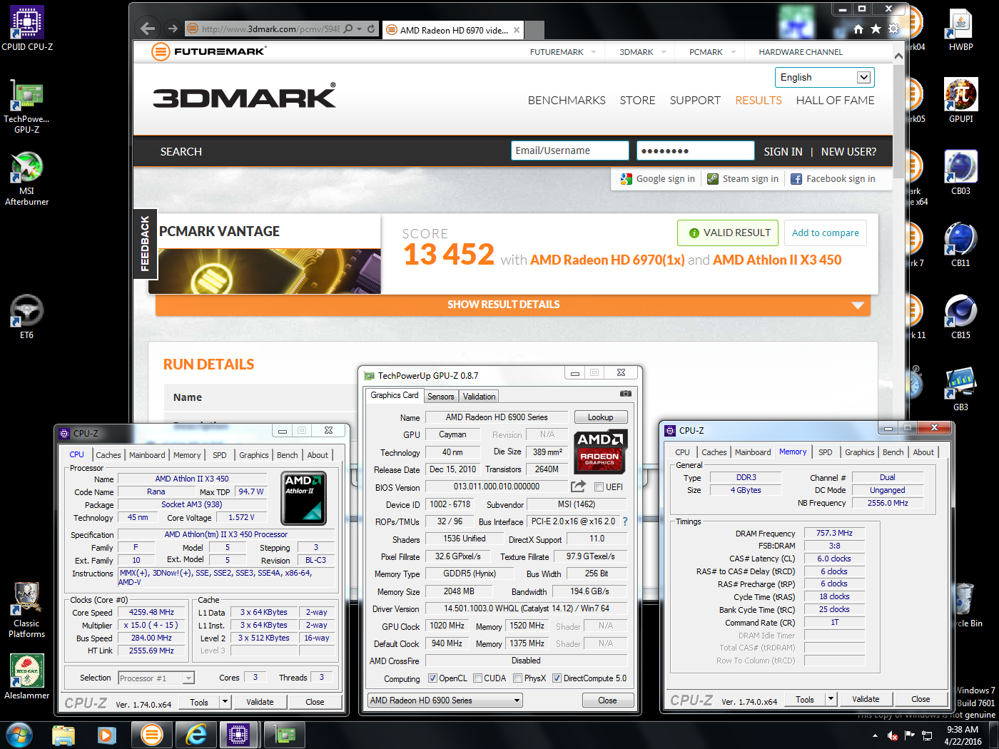Open browser Home icon

click(858, 29)
